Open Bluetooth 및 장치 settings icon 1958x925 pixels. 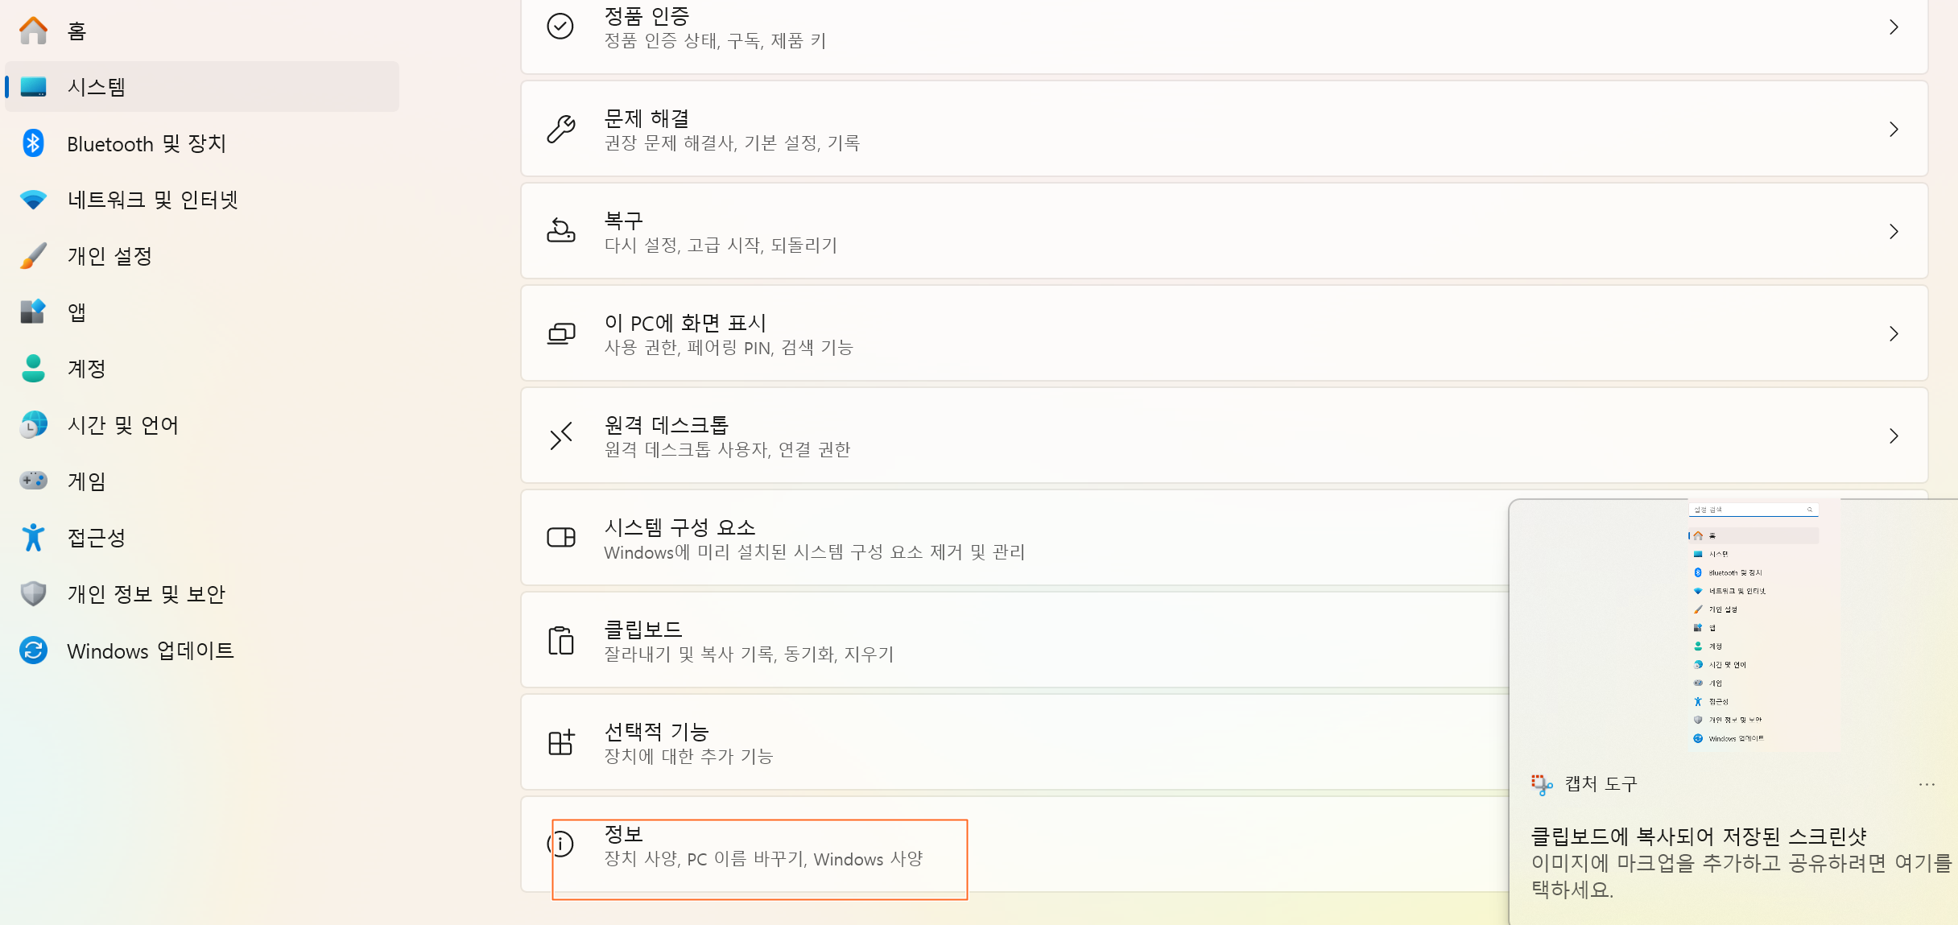tap(33, 142)
